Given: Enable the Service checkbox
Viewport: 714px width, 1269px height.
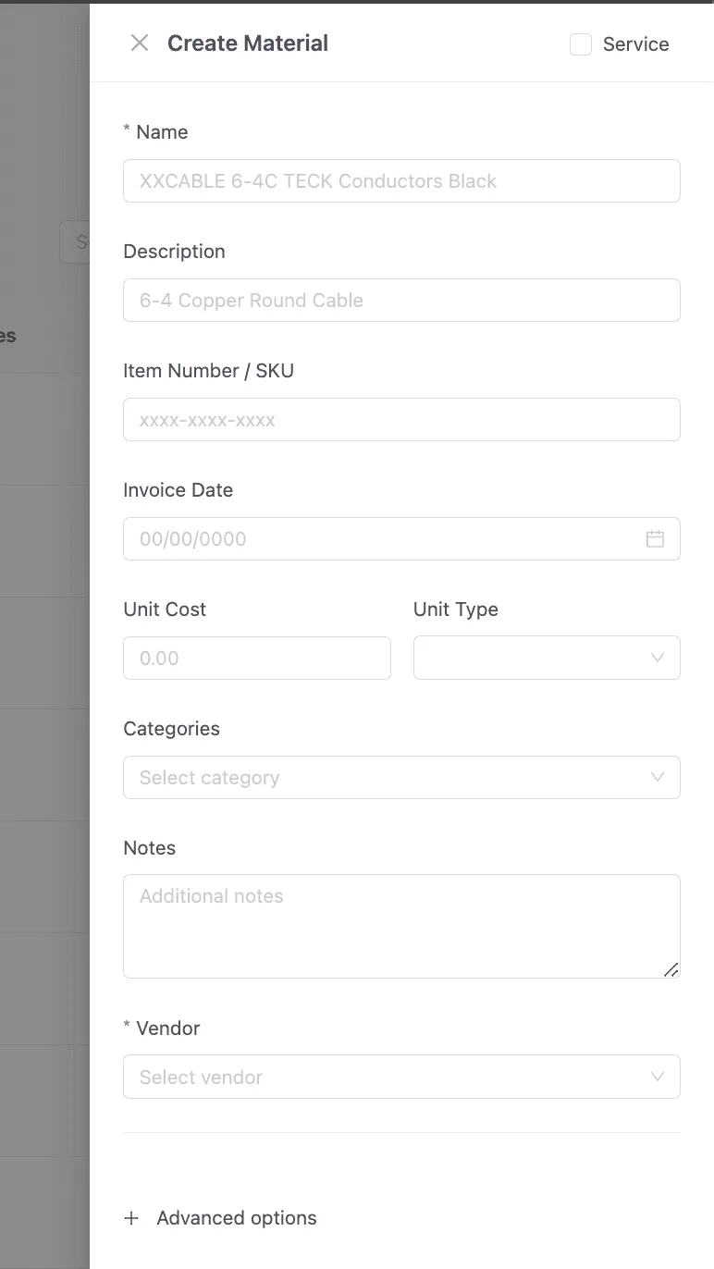Looking at the screenshot, I should tap(581, 44).
